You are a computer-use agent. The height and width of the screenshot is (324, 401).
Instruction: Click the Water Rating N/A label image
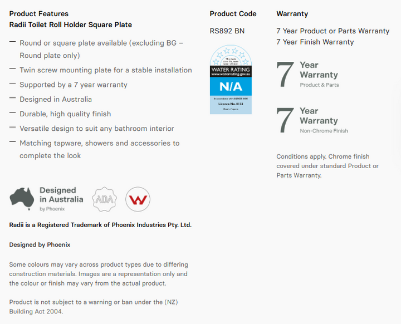pyautogui.click(x=231, y=80)
